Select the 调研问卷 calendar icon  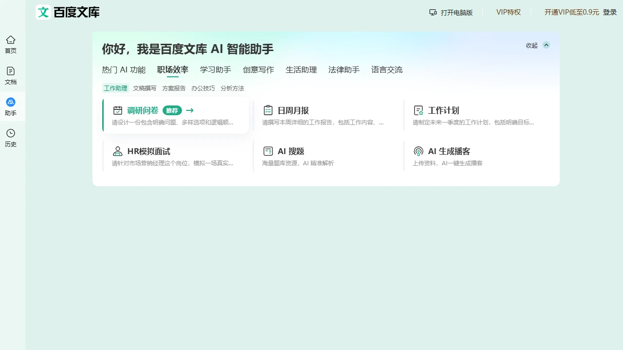coord(117,110)
